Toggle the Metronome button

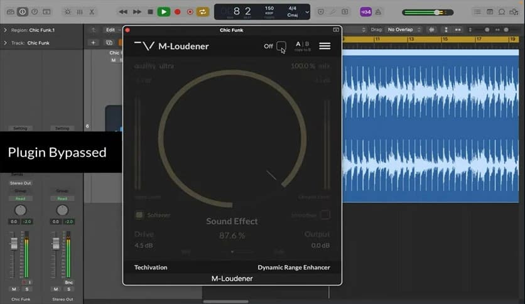[378, 12]
